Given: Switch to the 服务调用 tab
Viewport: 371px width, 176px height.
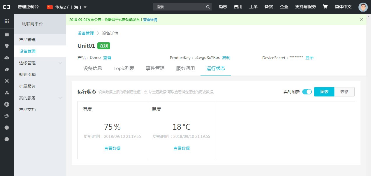Looking at the screenshot, I should (185, 68).
